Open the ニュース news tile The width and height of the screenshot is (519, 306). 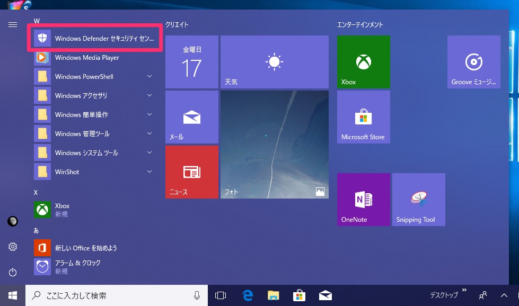click(192, 172)
